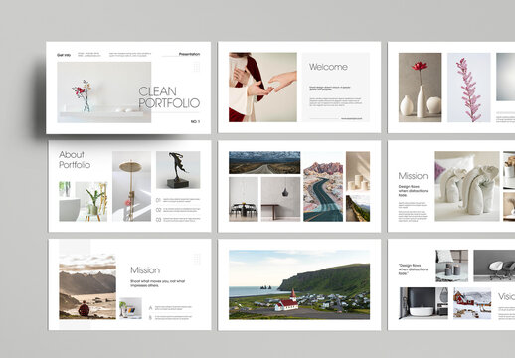Screen dimensions: 515x358
Task: Open the full-width church village landscape slide
Action: click(299, 284)
